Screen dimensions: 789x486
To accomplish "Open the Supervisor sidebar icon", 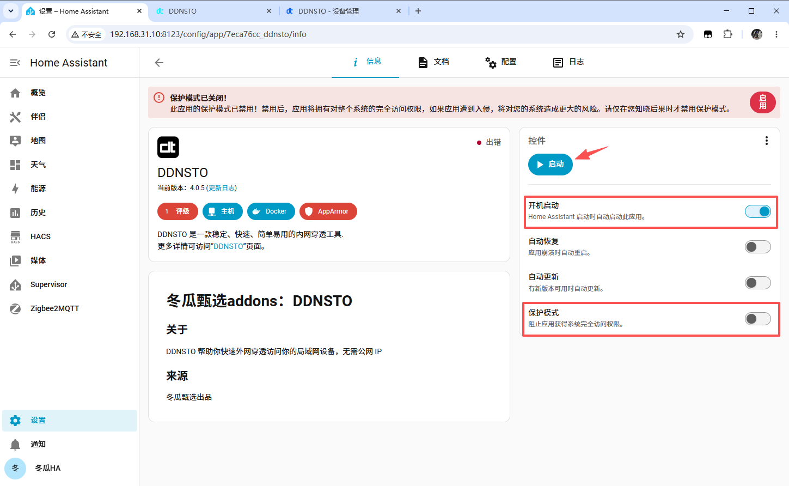I will (x=15, y=284).
